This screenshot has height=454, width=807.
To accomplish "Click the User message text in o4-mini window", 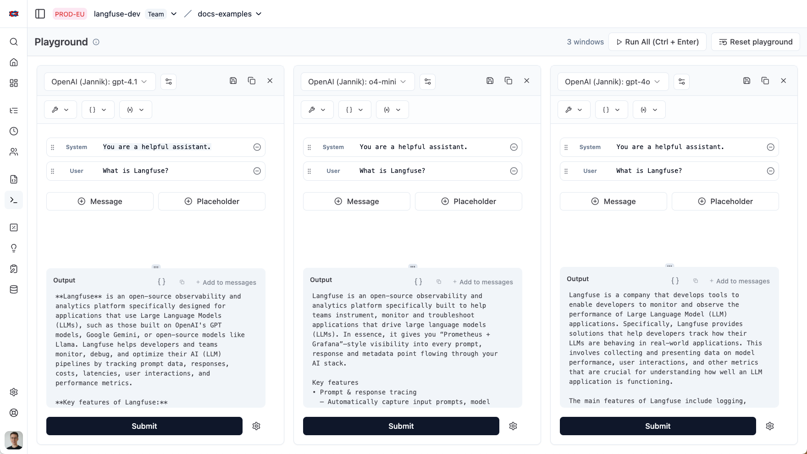I will 392,171.
